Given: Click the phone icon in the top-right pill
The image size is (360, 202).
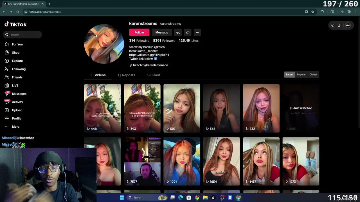Looking at the screenshot, I should (x=339, y=25).
